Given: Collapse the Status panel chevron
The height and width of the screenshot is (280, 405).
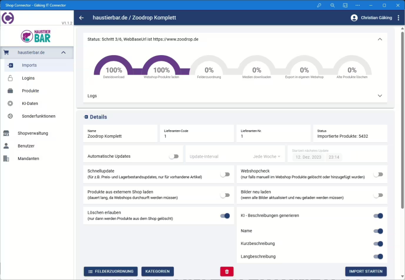Looking at the screenshot, I should point(379,39).
